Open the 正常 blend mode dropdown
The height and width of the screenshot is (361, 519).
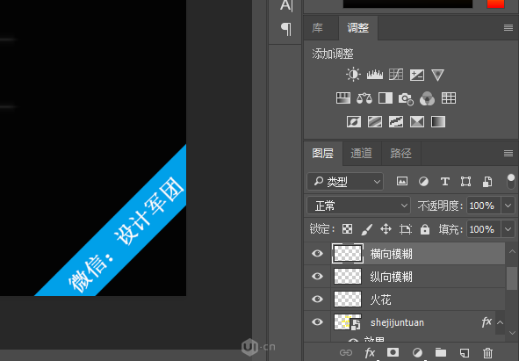click(x=359, y=206)
